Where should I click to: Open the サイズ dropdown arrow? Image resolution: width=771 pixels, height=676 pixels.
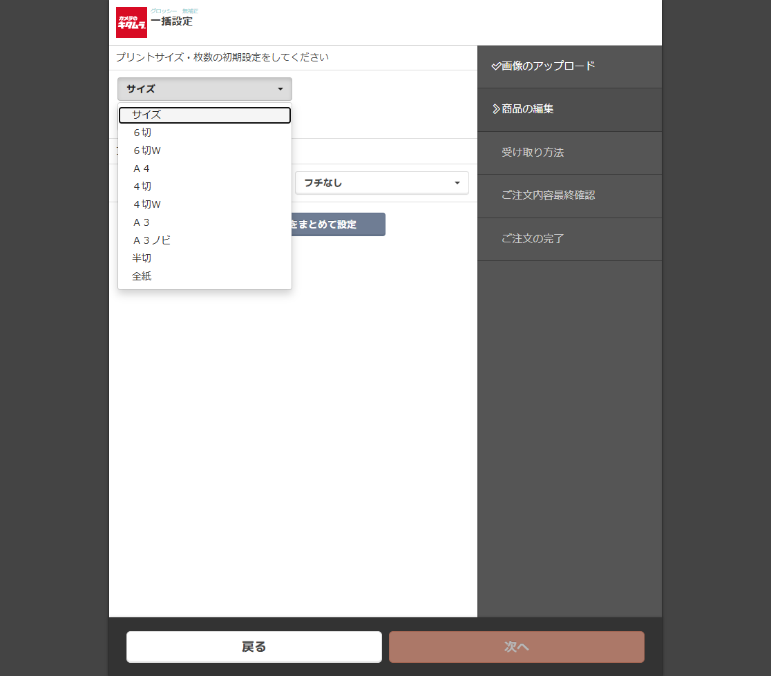(x=280, y=89)
